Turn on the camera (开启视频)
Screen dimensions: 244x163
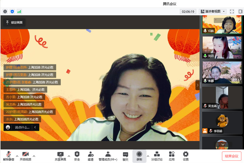(25, 156)
